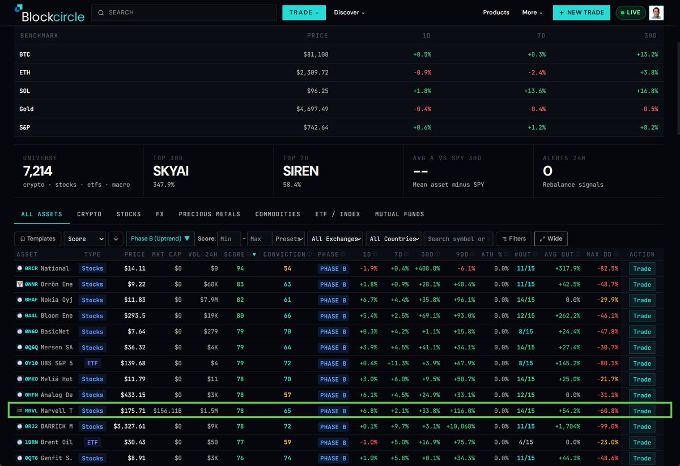680x466 pixels.
Task: Click the BTC benchmark row label
Action: [25, 55]
